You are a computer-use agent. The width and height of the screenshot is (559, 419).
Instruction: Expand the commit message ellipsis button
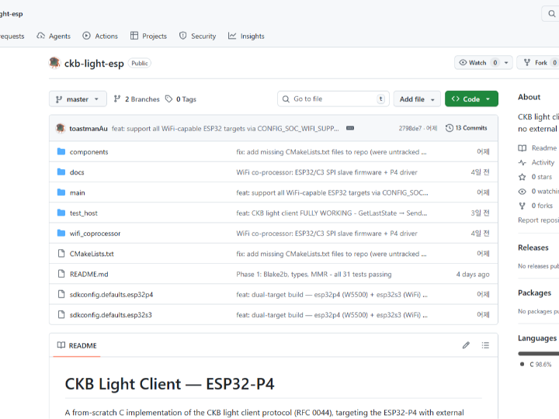350,128
